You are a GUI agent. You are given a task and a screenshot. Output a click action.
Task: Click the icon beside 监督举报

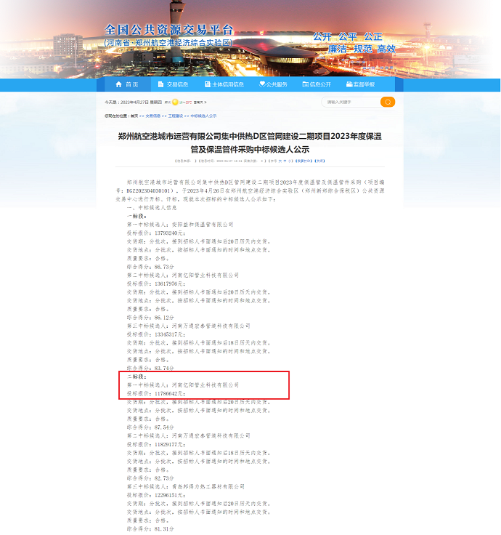point(350,84)
